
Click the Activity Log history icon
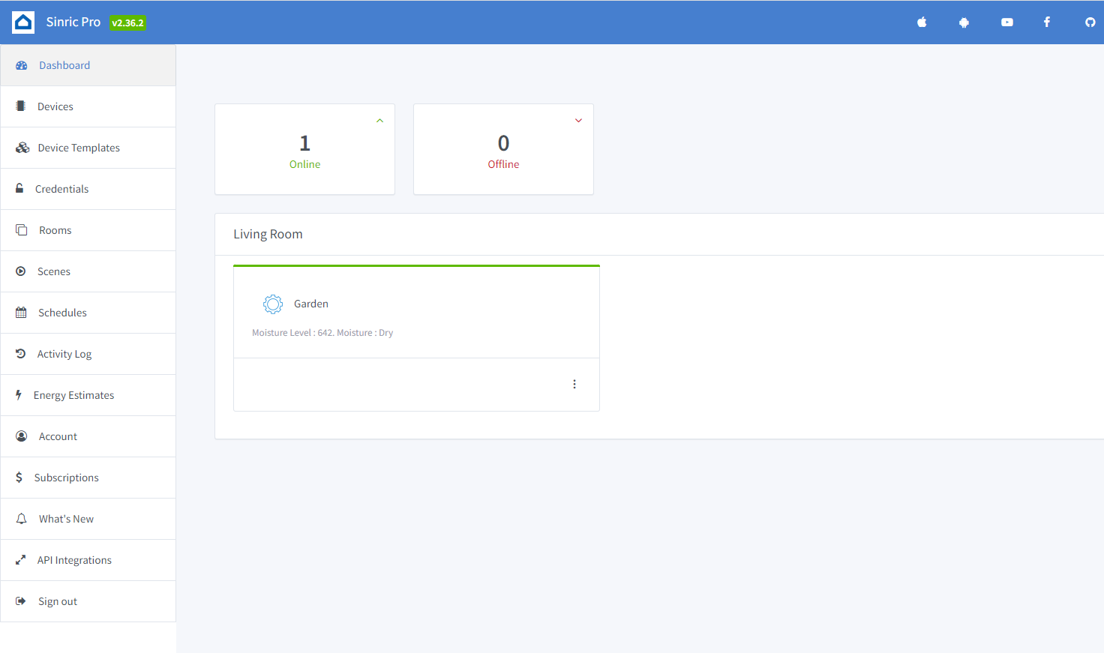coord(20,353)
